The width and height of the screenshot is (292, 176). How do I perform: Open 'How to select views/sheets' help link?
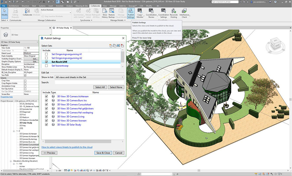pyautogui.click(x=67, y=147)
